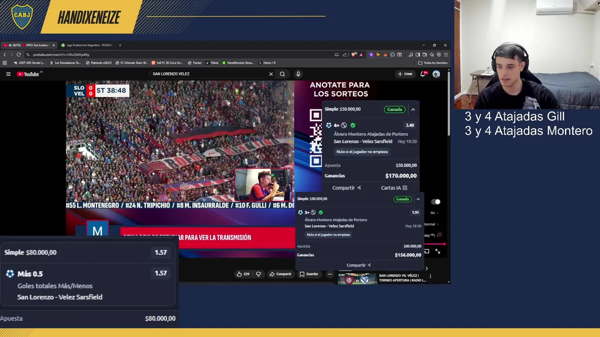Open the Paletools v26.0.5 bookmark
600x337 pixels.
(98, 63)
